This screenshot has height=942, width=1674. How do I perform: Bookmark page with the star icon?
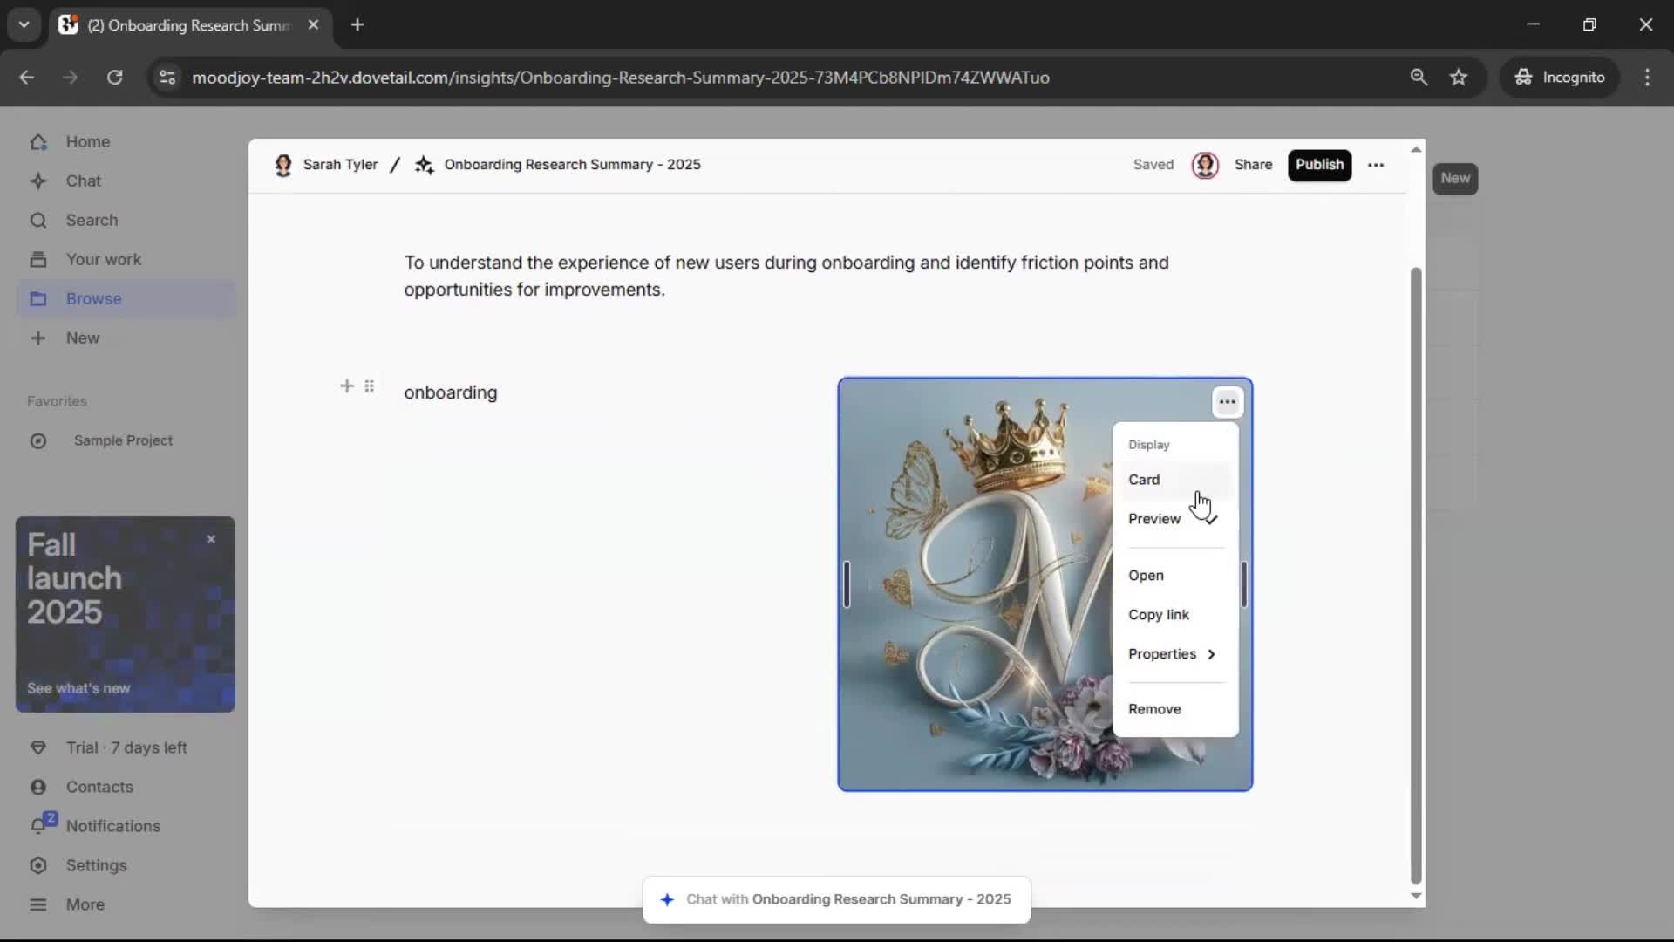pos(1459,78)
